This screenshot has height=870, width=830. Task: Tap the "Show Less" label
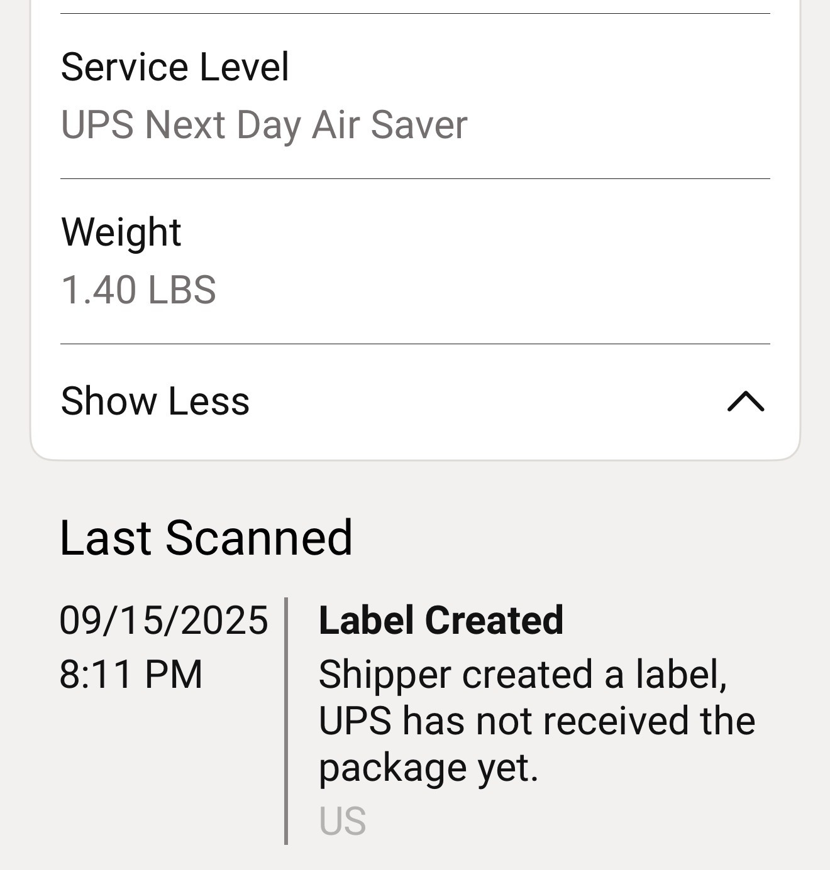(155, 401)
